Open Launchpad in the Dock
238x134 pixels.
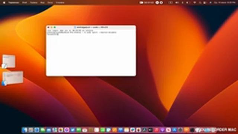pos(30,130)
